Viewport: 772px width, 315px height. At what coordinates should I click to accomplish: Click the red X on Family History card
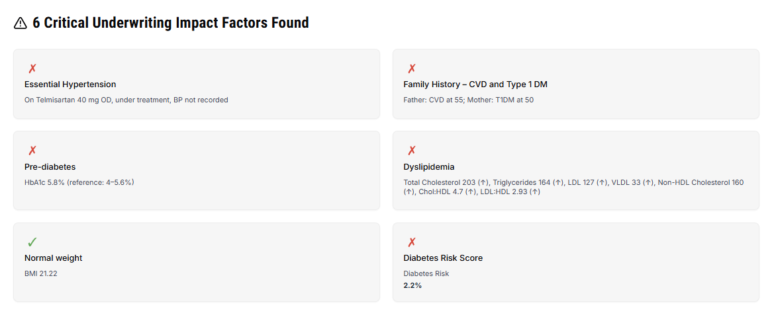pyautogui.click(x=412, y=69)
